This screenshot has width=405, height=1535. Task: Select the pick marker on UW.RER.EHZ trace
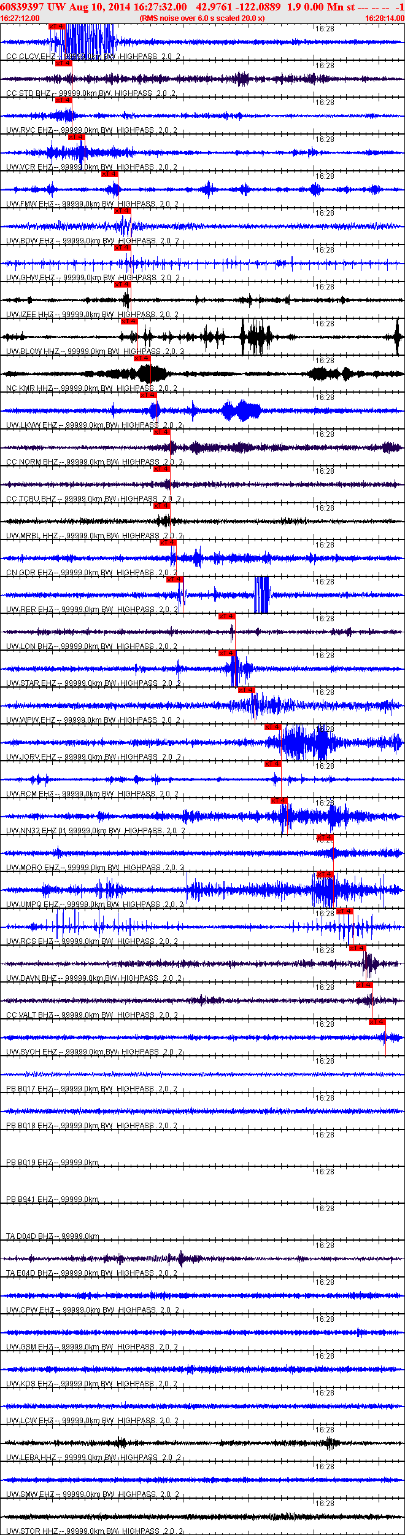(175, 579)
